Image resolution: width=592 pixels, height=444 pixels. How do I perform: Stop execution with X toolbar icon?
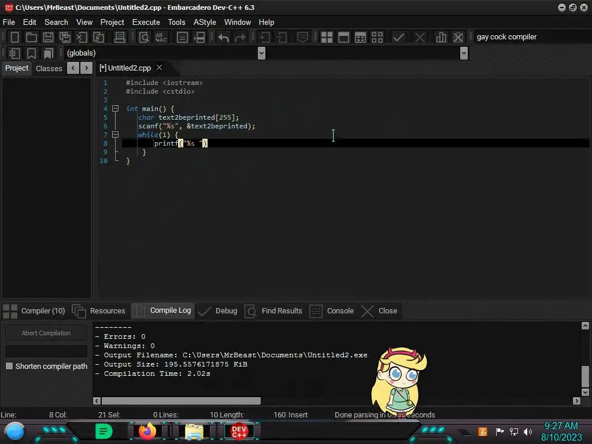pyautogui.click(x=420, y=37)
